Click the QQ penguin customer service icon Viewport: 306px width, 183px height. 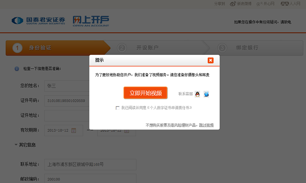(197, 94)
